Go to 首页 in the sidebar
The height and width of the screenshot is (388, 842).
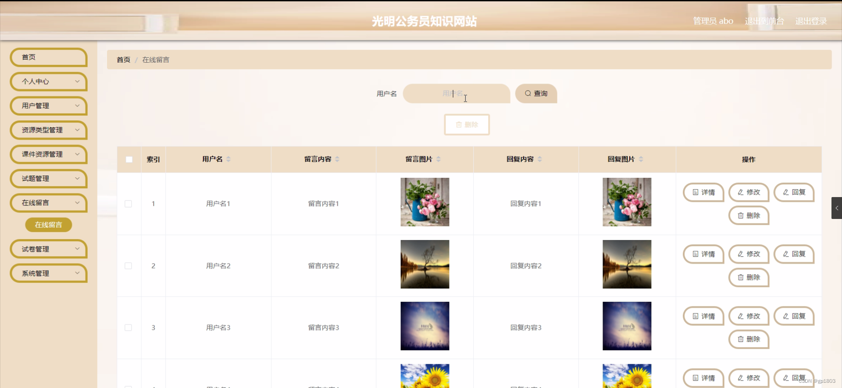[49, 57]
